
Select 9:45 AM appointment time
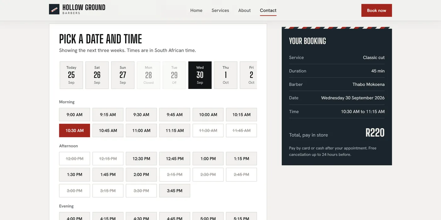coord(175,115)
